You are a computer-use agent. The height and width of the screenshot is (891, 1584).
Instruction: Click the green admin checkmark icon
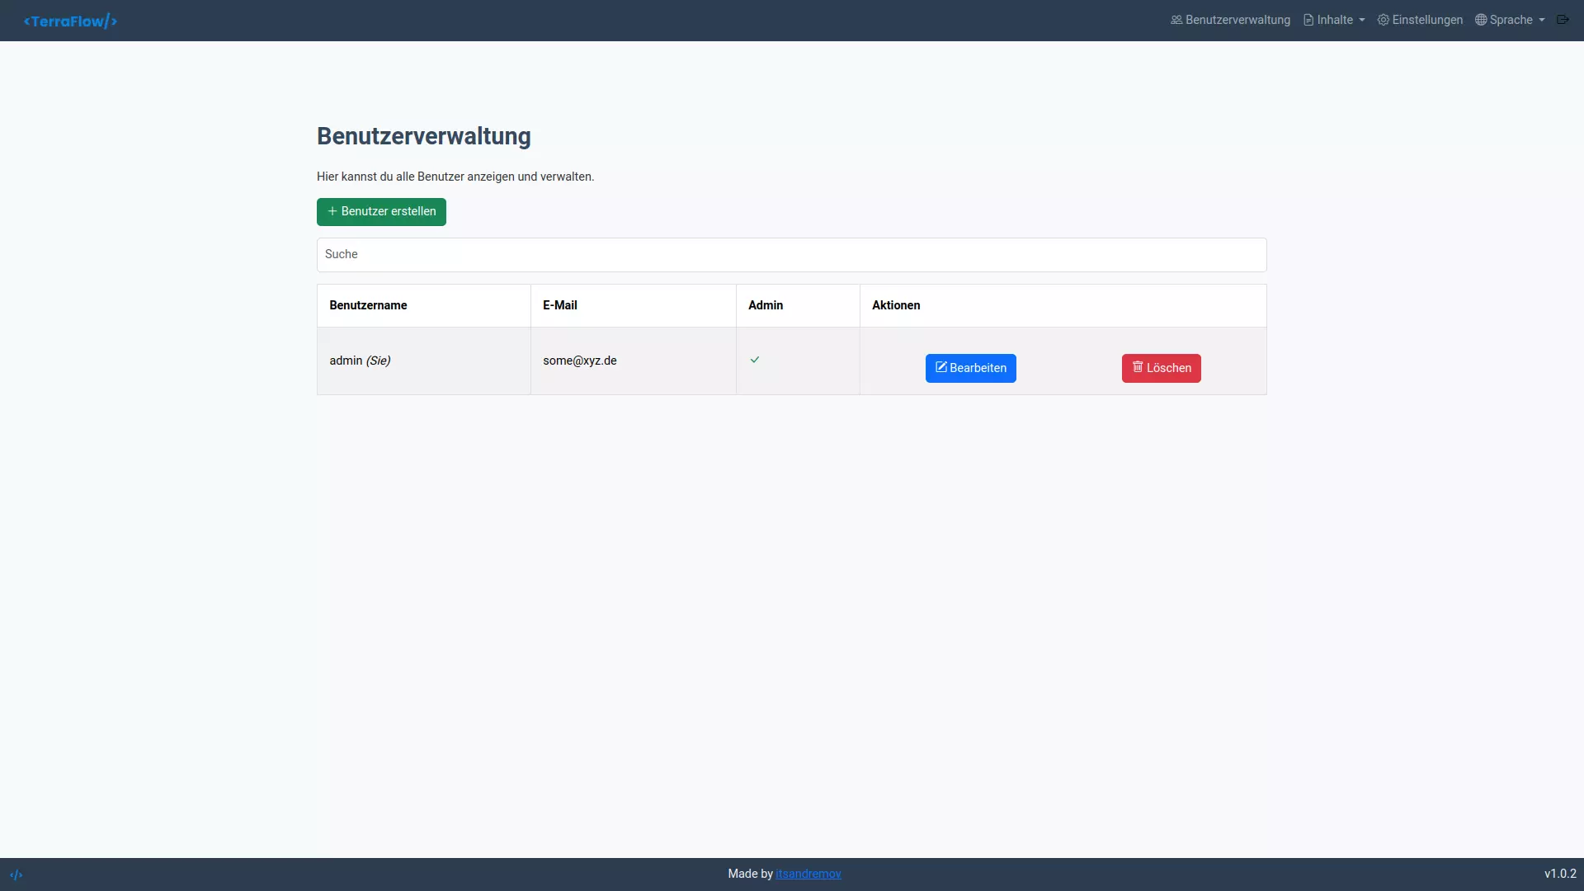(x=755, y=360)
